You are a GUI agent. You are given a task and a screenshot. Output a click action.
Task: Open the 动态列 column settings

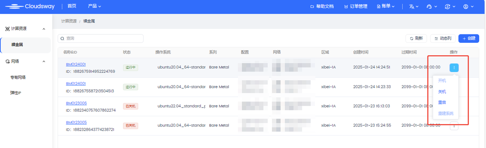click(x=443, y=39)
